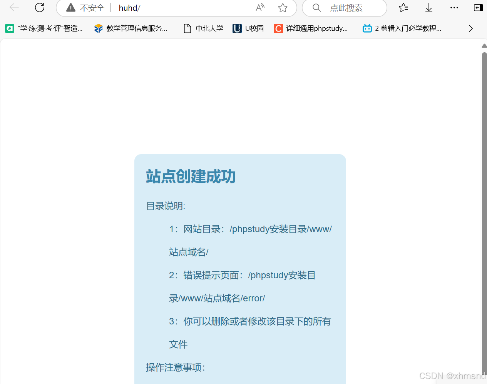
Task: Click the back navigation arrow
Action: 14,7
